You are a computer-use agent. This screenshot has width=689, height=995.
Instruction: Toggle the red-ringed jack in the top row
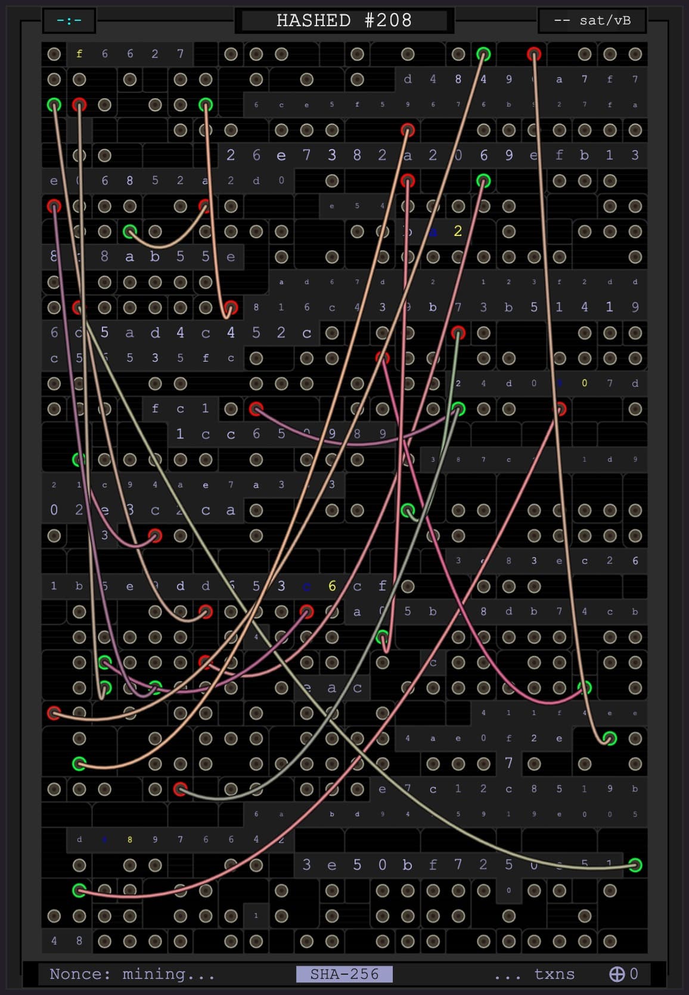(x=534, y=54)
